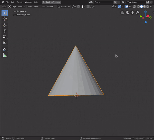The height and width of the screenshot is (140, 154).
Task: Click the new view layer icon
Action: [148, 2]
